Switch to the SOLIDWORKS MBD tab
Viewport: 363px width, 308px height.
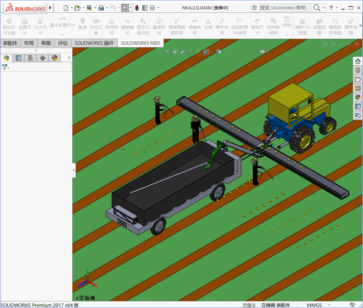(141, 43)
